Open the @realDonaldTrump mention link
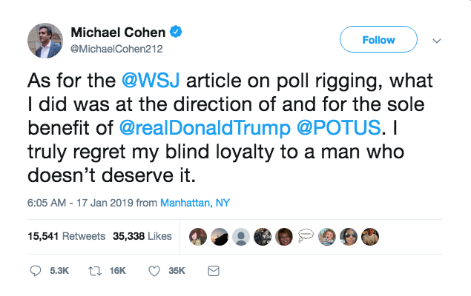471x296 pixels. pyautogui.click(x=203, y=127)
